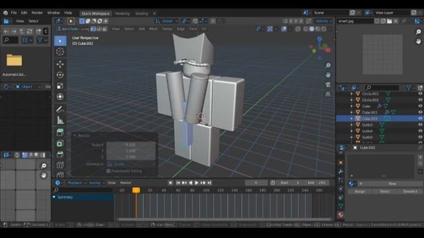The height and width of the screenshot is (238, 424).
Task: Pick the Scale tool
Action: 60,86
